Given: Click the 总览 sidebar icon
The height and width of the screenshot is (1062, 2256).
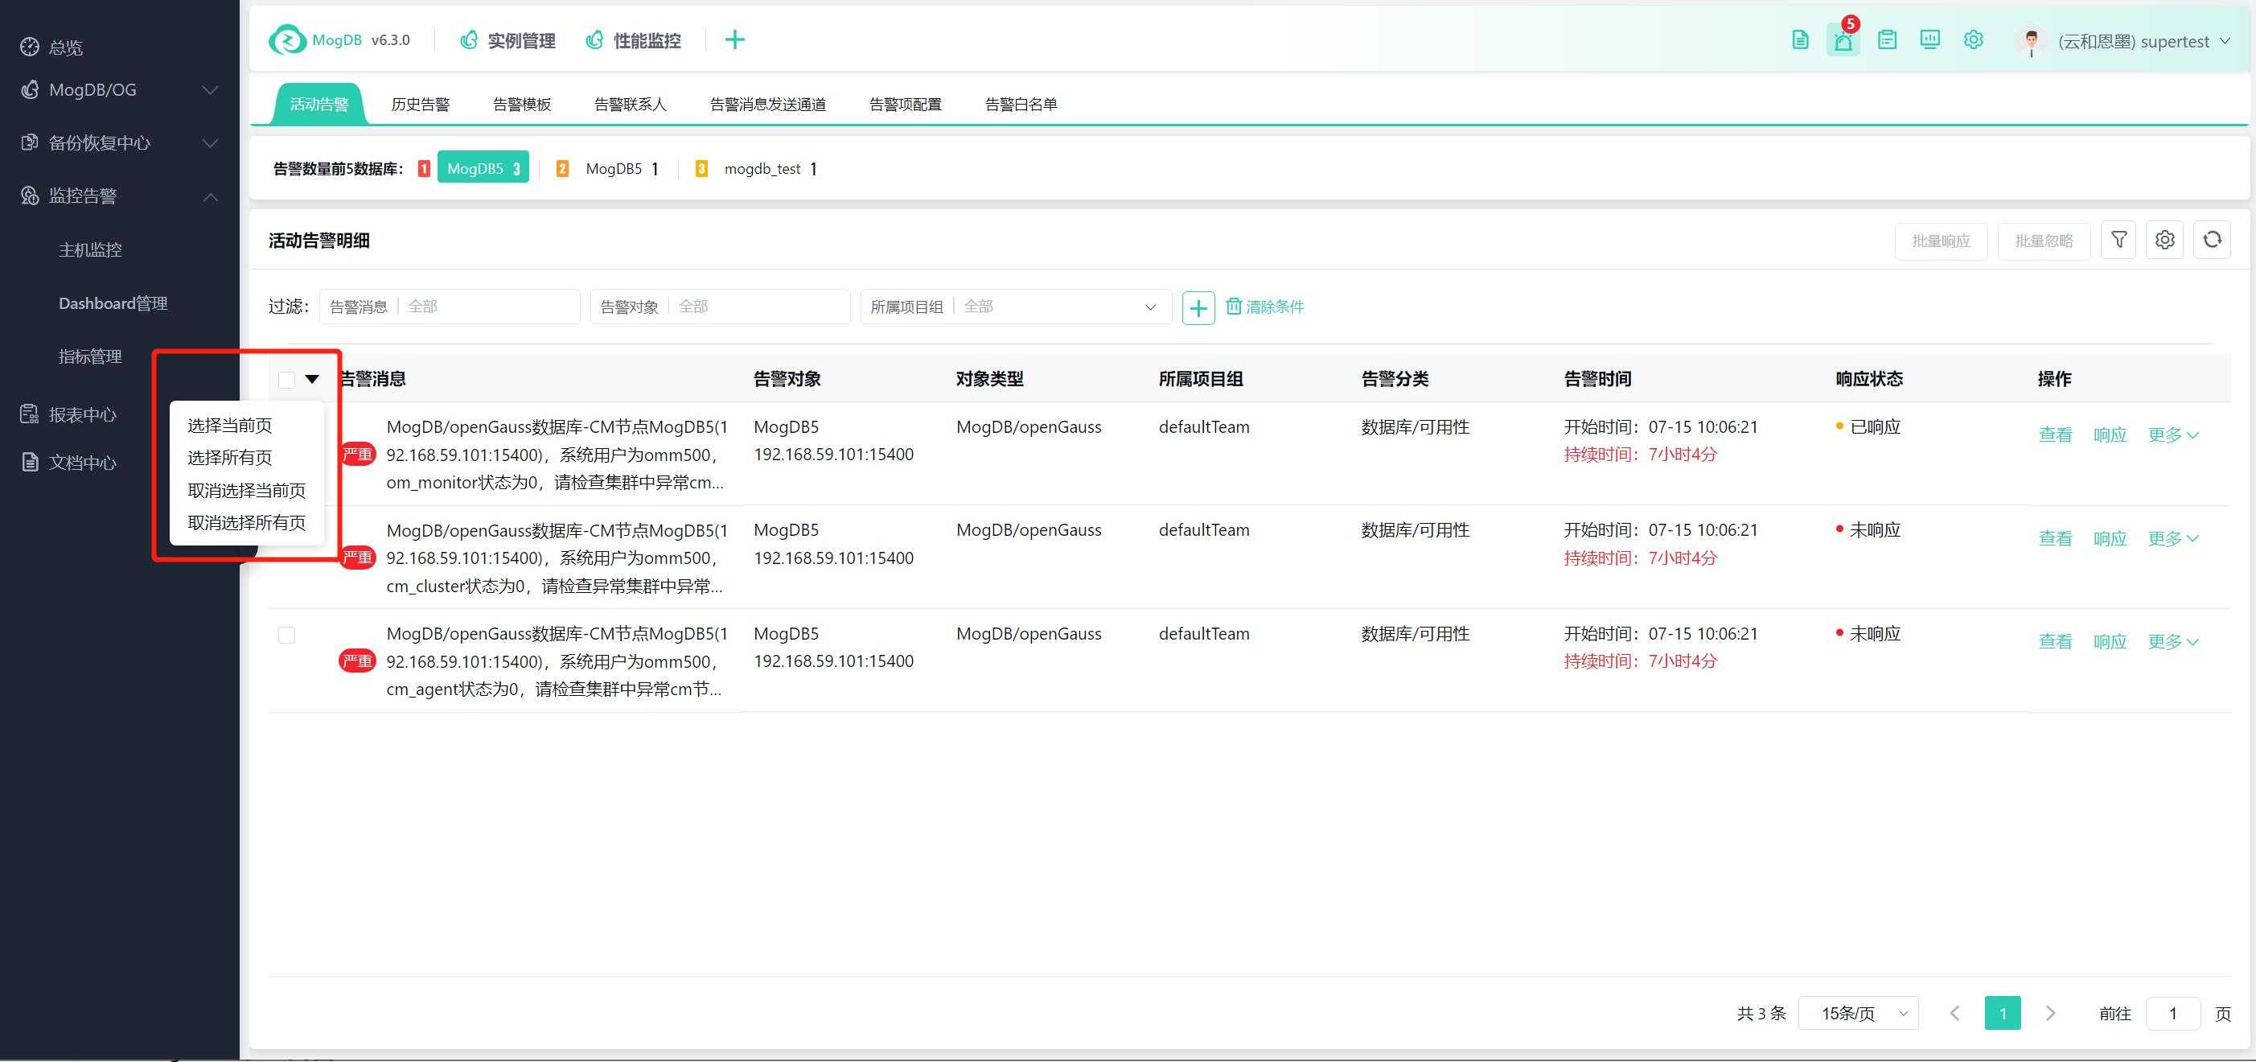Looking at the screenshot, I should [30, 47].
